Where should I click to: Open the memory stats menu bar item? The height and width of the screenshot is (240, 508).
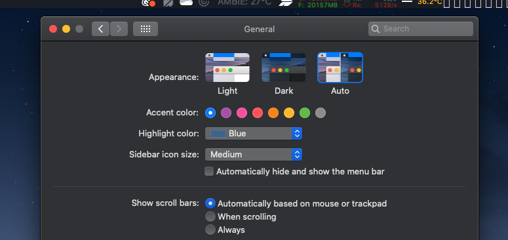tap(318, 3)
